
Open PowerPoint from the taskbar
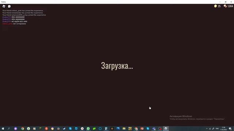[142, 128]
